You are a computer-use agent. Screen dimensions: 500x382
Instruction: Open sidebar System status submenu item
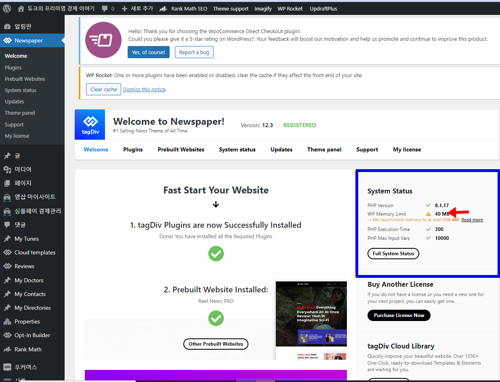click(21, 90)
